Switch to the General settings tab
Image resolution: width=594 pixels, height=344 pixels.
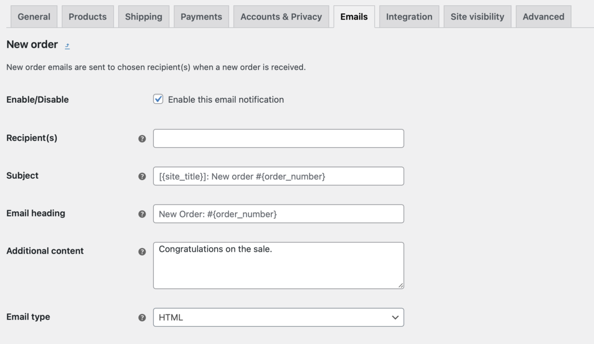point(33,16)
